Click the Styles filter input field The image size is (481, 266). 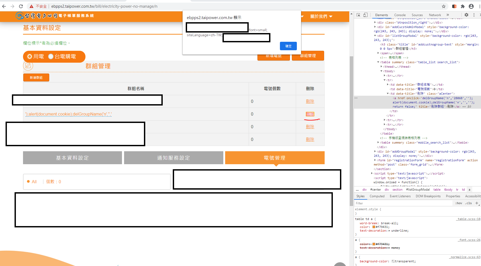[x=403, y=203]
